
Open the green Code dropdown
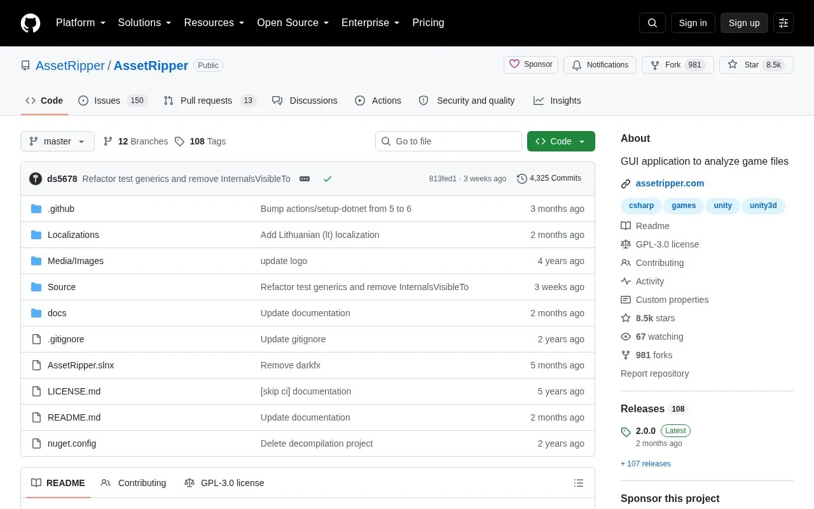561,141
